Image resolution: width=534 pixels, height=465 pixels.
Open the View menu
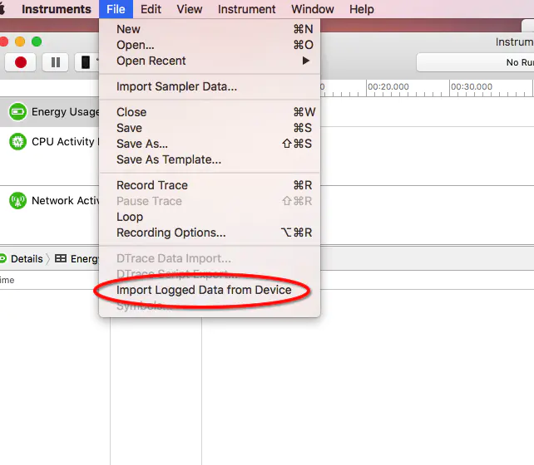point(190,9)
